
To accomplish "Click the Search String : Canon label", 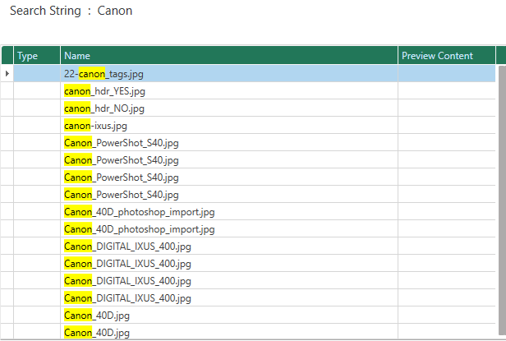I will coord(71,11).
